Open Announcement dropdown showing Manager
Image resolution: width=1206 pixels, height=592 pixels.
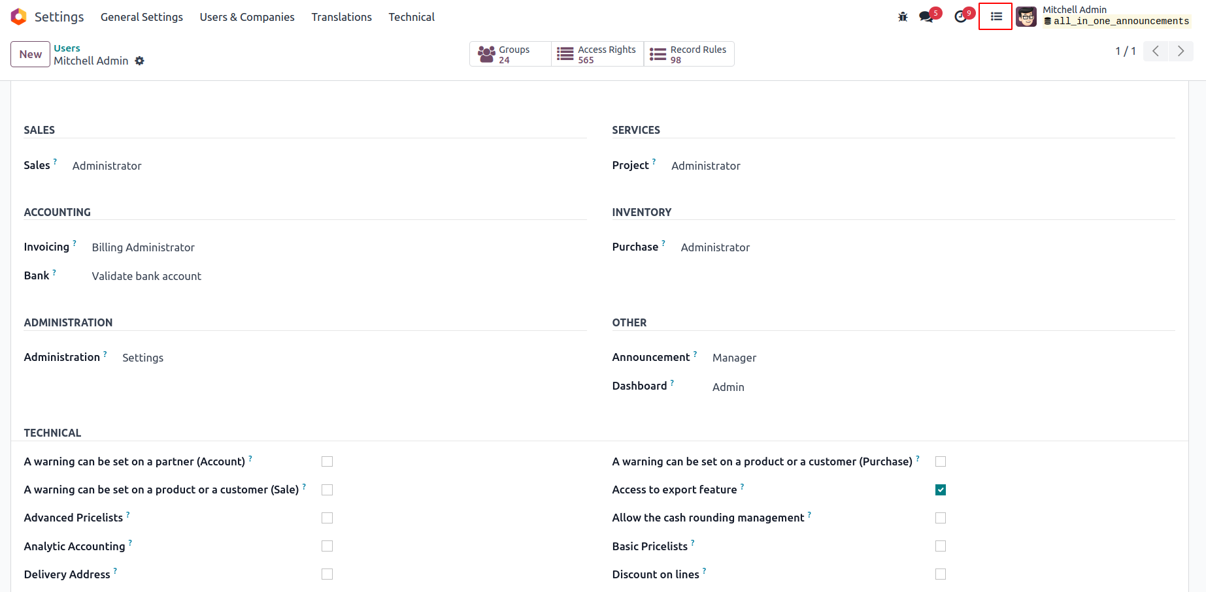[x=734, y=358]
